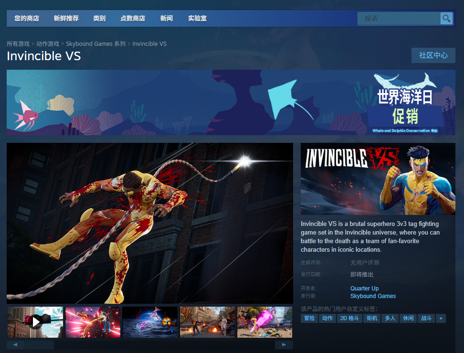Open Skybound Games 系列 breadcrumb

[95, 44]
